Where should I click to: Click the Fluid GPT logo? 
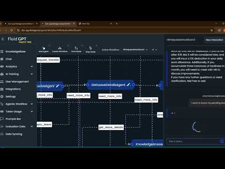(17, 39)
